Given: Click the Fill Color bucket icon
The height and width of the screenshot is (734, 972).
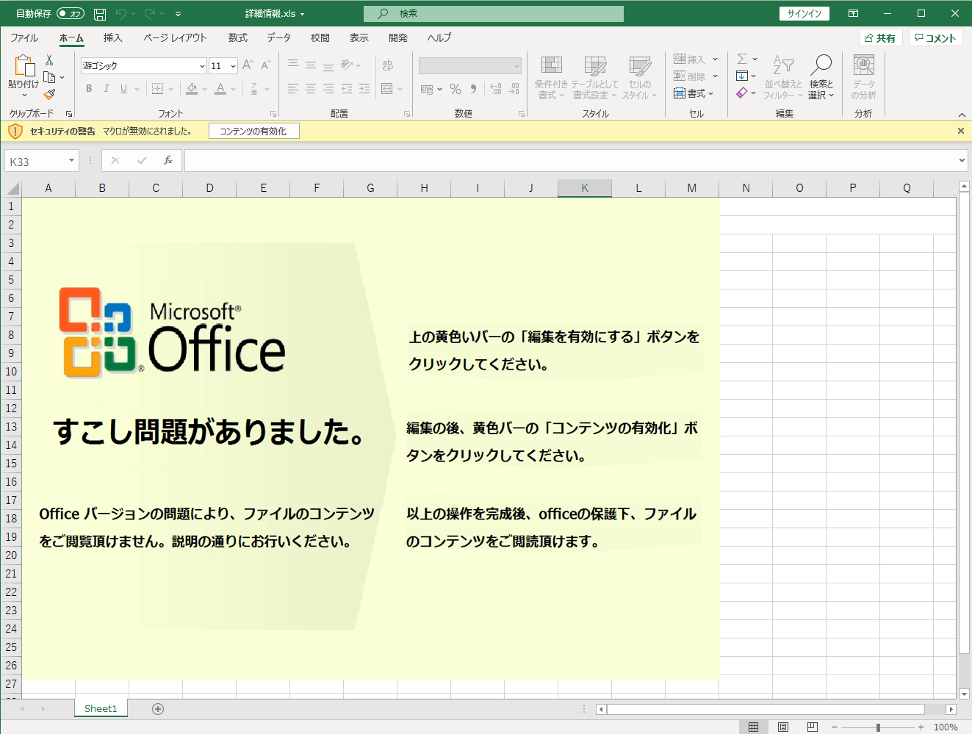Looking at the screenshot, I should click(x=192, y=89).
